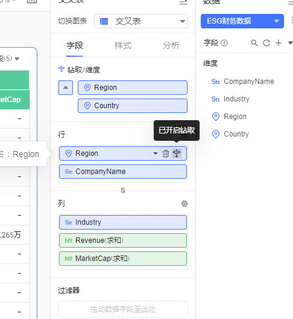The width and height of the screenshot is (293, 319).
Task: Toggle drill-down icon on Region row field
Action: click(x=177, y=153)
